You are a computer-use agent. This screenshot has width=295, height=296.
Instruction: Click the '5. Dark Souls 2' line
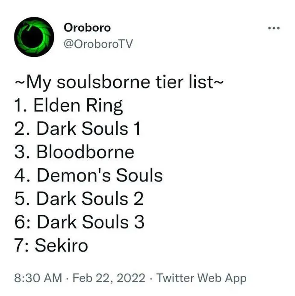click(x=79, y=199)
